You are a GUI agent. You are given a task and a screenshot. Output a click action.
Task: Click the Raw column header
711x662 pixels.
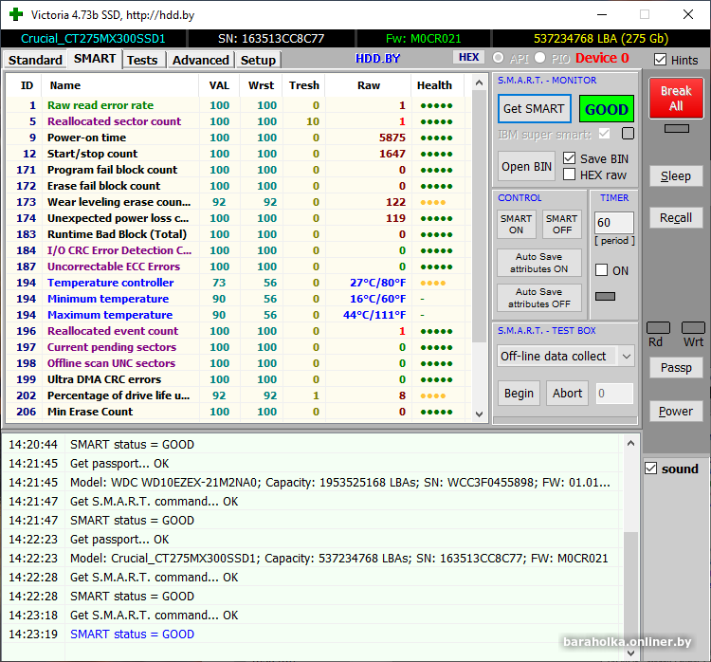point(368,85)
